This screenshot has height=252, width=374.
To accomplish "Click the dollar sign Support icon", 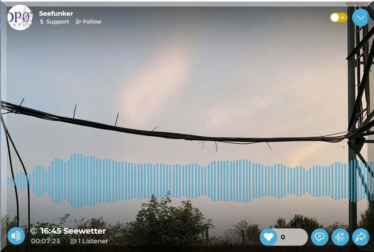I will click(x=42, y=22).
